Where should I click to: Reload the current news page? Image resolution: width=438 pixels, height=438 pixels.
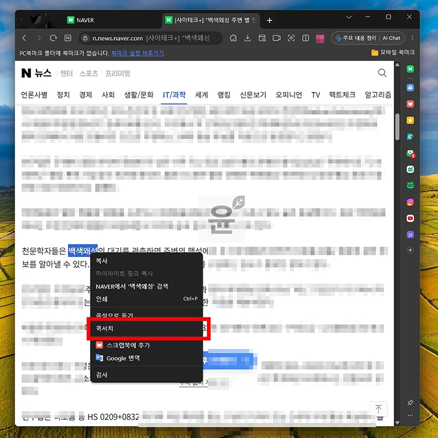pos(53,38)
